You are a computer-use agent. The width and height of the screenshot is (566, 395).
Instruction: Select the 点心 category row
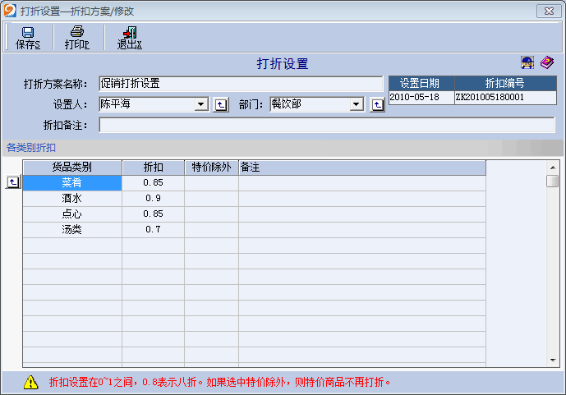71,214
